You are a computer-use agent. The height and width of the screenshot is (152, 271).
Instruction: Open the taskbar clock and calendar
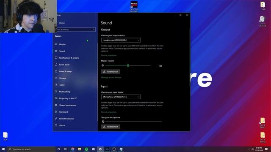tap(259, 149)
